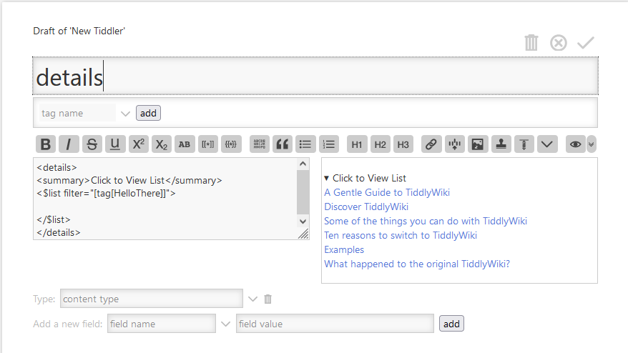Open the stamp snippet tool

point(501,144)
